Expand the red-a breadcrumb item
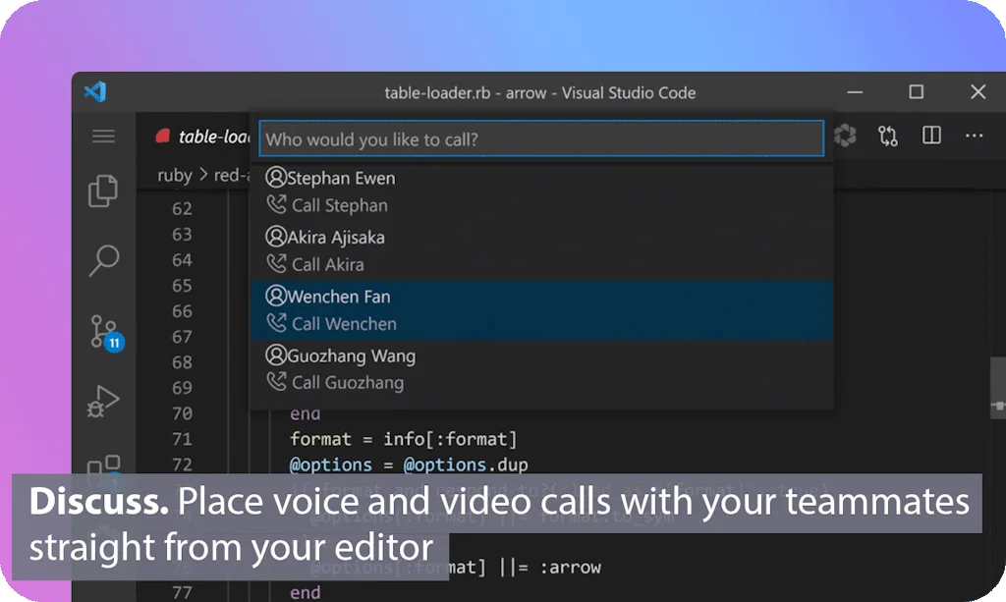Screen dimensions: 1006x602 pos(229,175)
